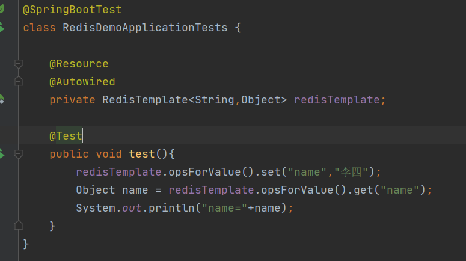The height and width of the screenshot is (261, 466).
Task: Click the println method call
Action: click(175, 208)
